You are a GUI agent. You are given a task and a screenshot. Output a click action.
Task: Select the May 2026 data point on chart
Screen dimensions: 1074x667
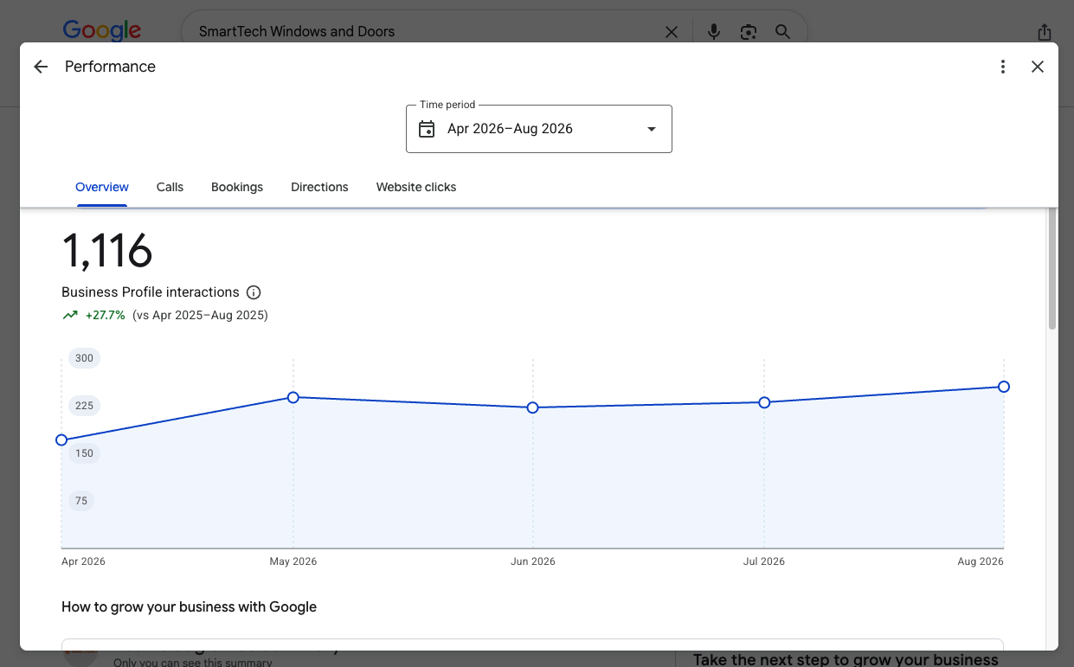[x=293, y=397]
